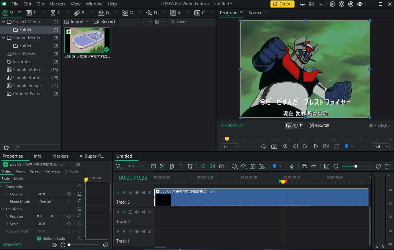394x250 pixels.
Task: Click the snapshot camera icon under preview
Action: tap(274, 146)
